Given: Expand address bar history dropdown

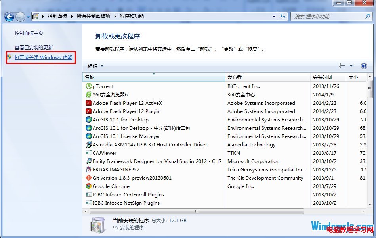Looking at the screenshot, I should click(x=274, y=17).
